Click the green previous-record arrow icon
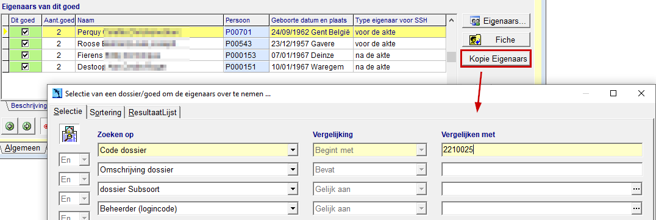This screenshot has height=220, width=656. pos(10,126)
